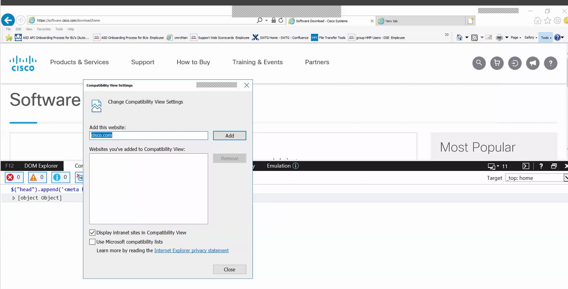The image size is (568, 289).
Task: Unpin the developer tools window icon
Action: point(554,166)
